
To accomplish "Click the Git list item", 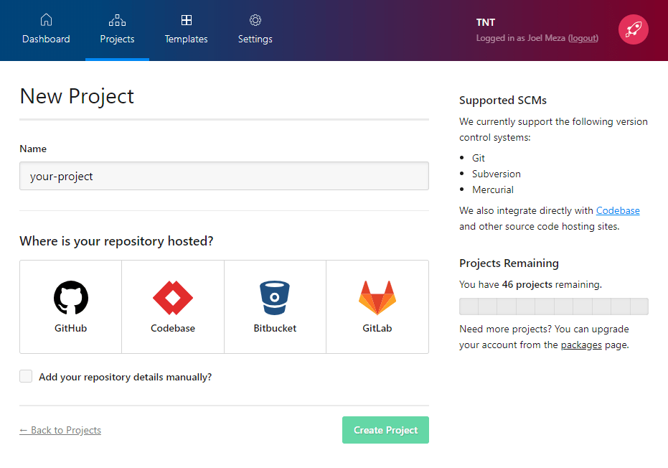I will pos(479,158).
